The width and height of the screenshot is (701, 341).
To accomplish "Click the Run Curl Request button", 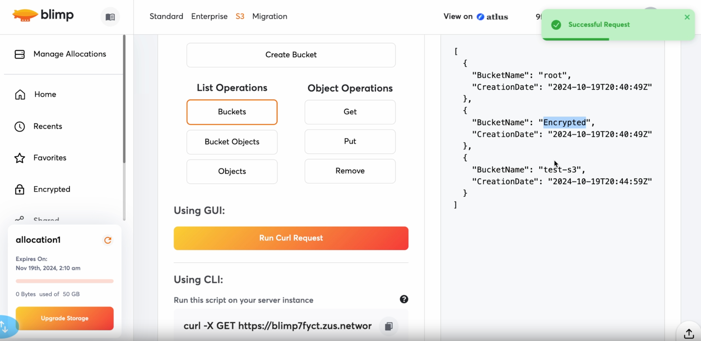I will tap(291, 238).
